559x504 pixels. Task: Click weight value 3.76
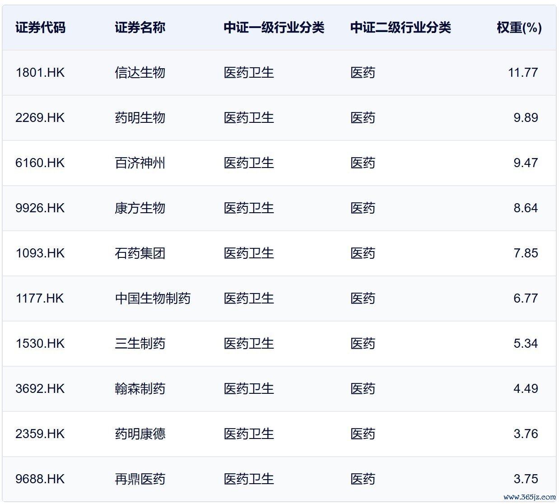526,434
